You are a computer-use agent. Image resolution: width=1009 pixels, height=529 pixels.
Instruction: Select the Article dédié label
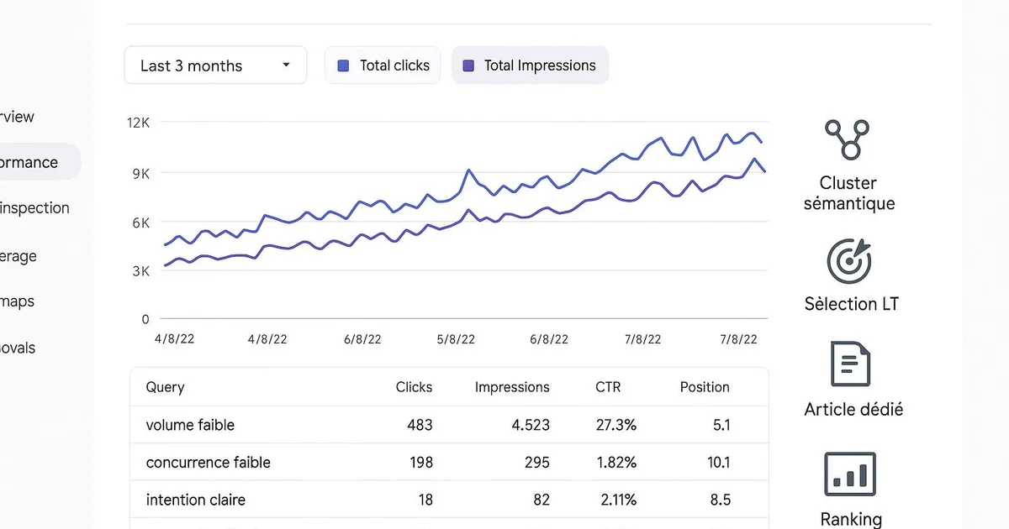click(x=853, y=410)
